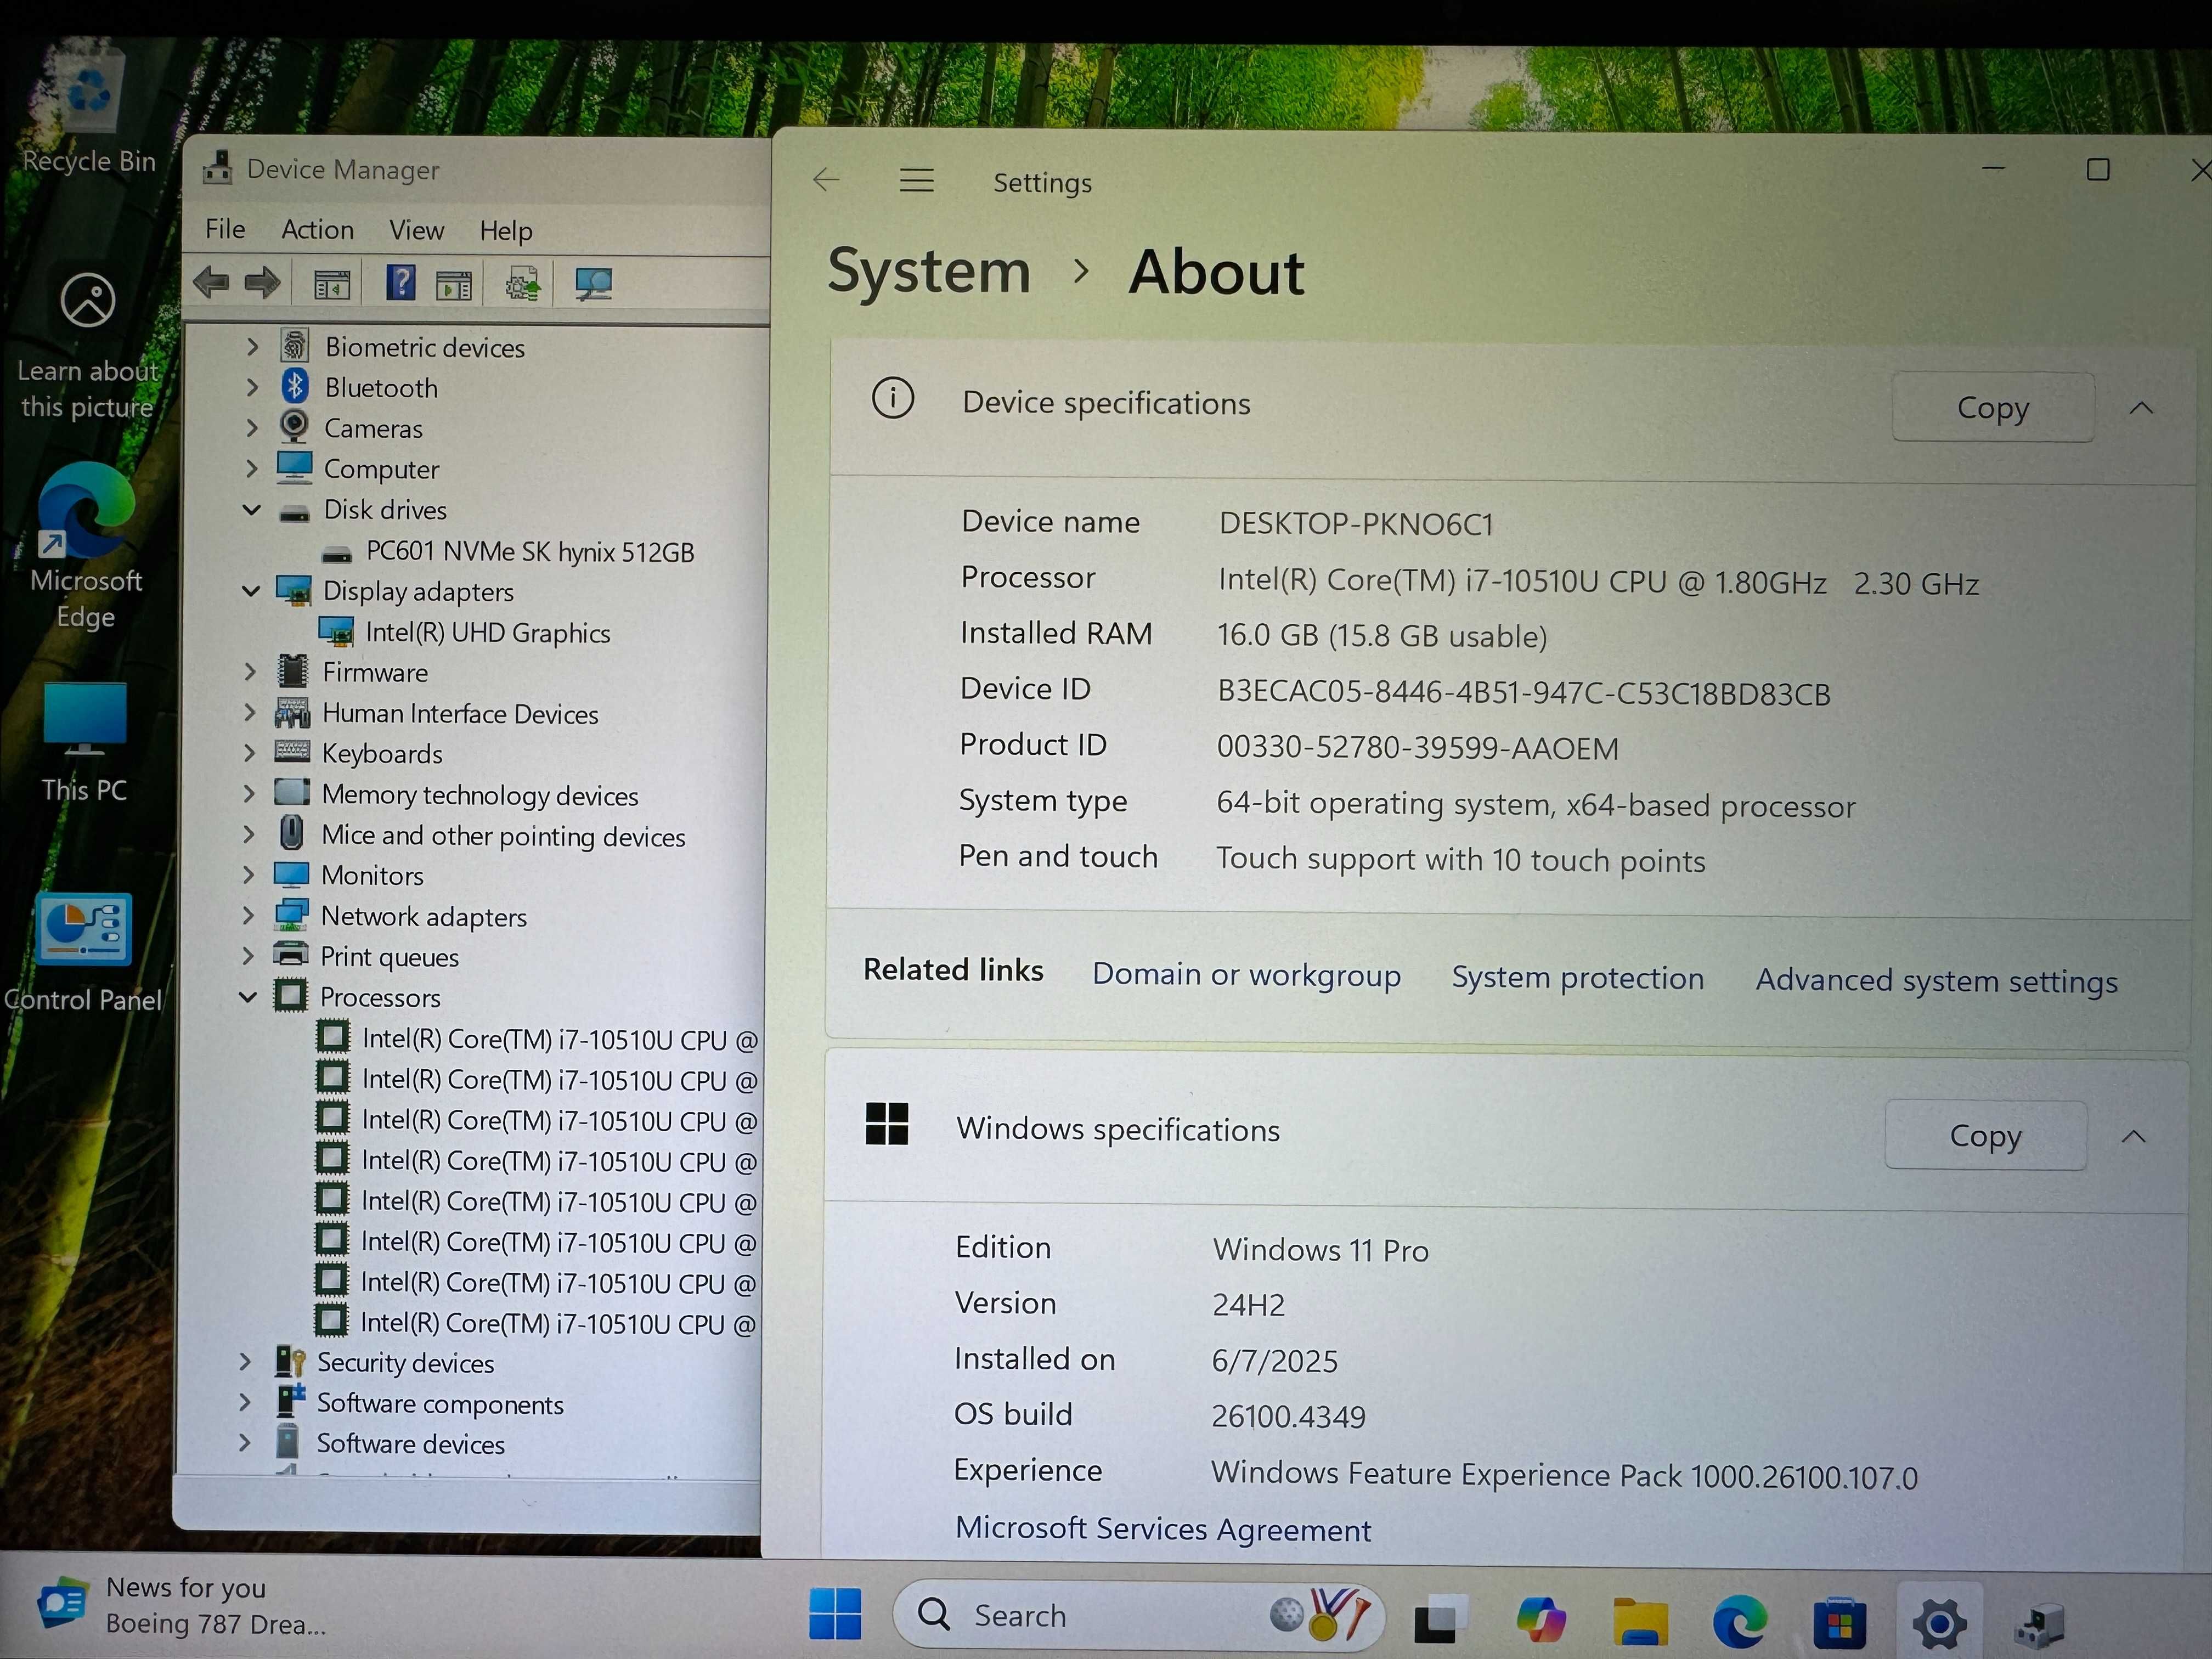This screenshot has height=1659, width=2212.
Task: Open the Microsoft Services Agreement link
Action: coord(1163,1528)
